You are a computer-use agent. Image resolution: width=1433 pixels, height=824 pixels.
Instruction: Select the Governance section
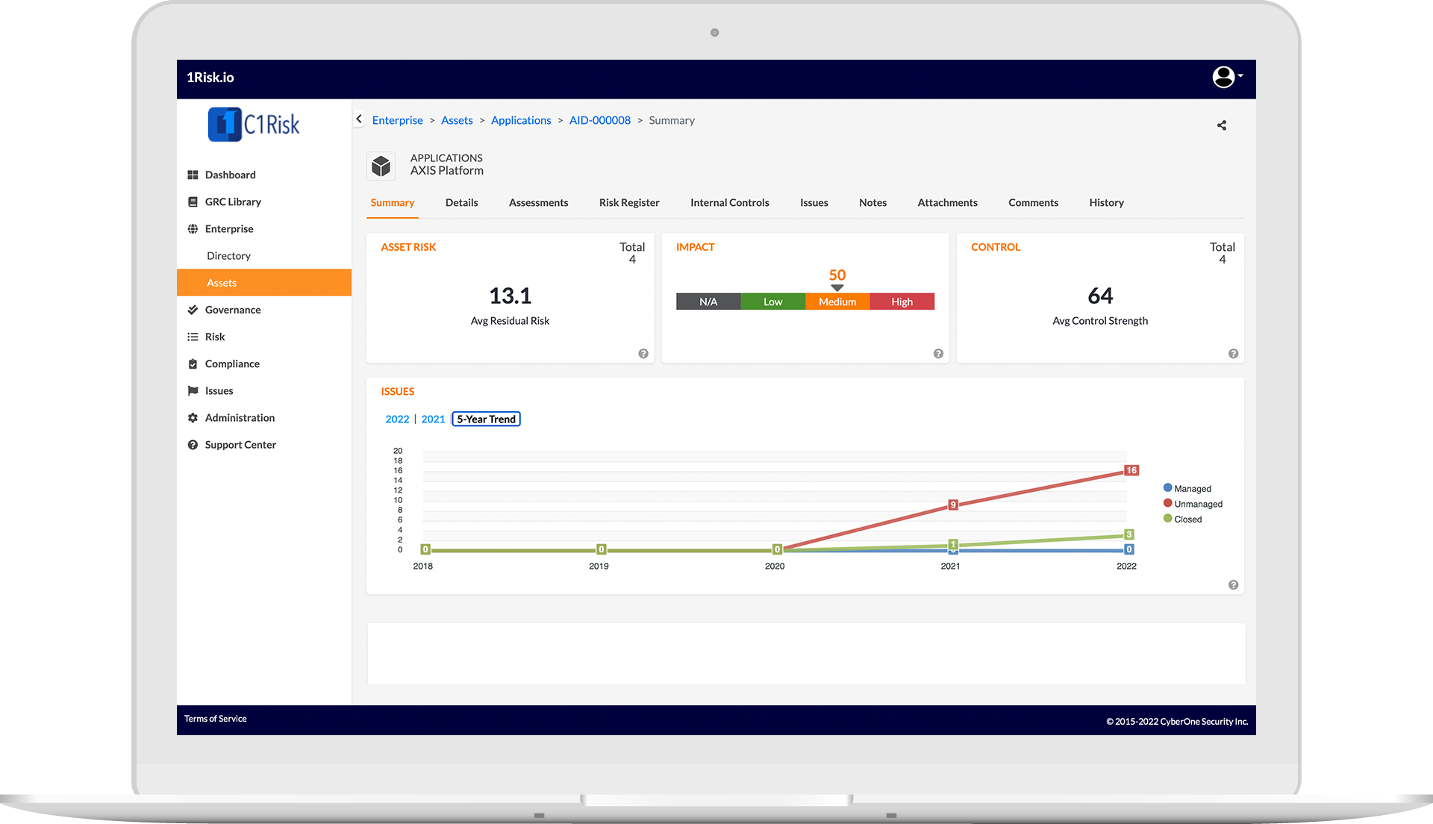(x=233, y=310)
